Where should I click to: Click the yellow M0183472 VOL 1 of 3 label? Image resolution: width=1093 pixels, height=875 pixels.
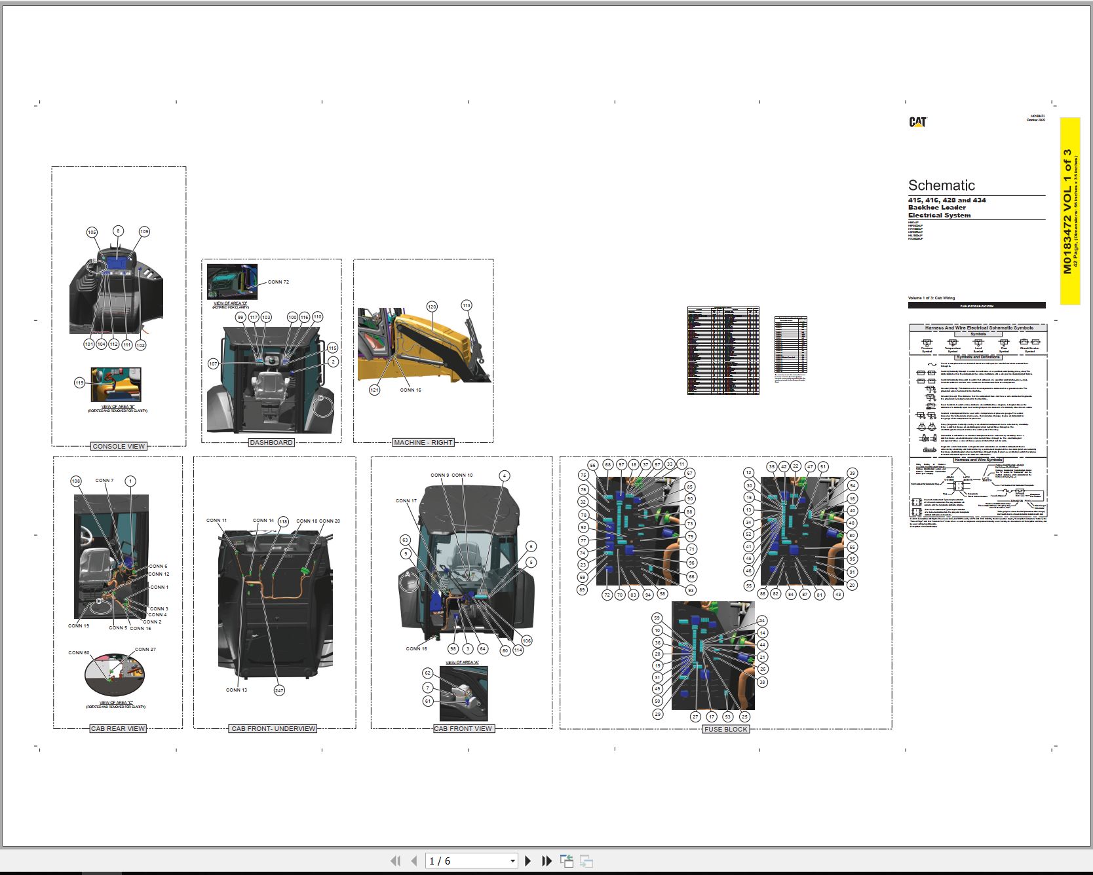tap(1069, 211)
